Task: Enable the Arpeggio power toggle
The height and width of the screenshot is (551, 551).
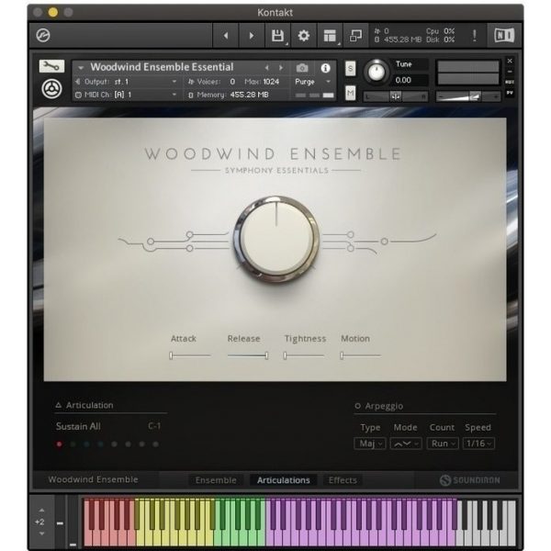Action: [357, 406]
